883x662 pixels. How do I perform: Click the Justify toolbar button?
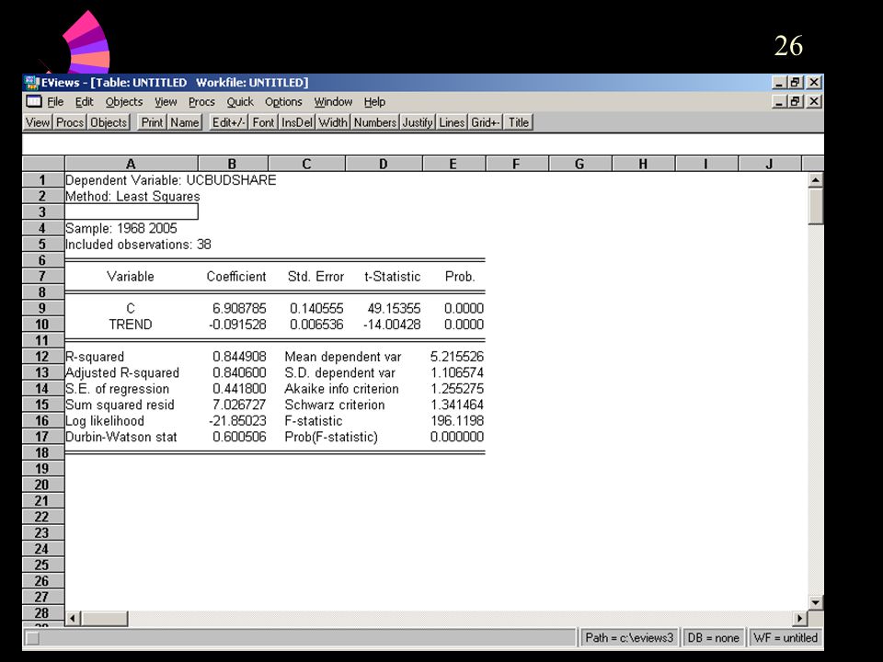tap(418, 122)
